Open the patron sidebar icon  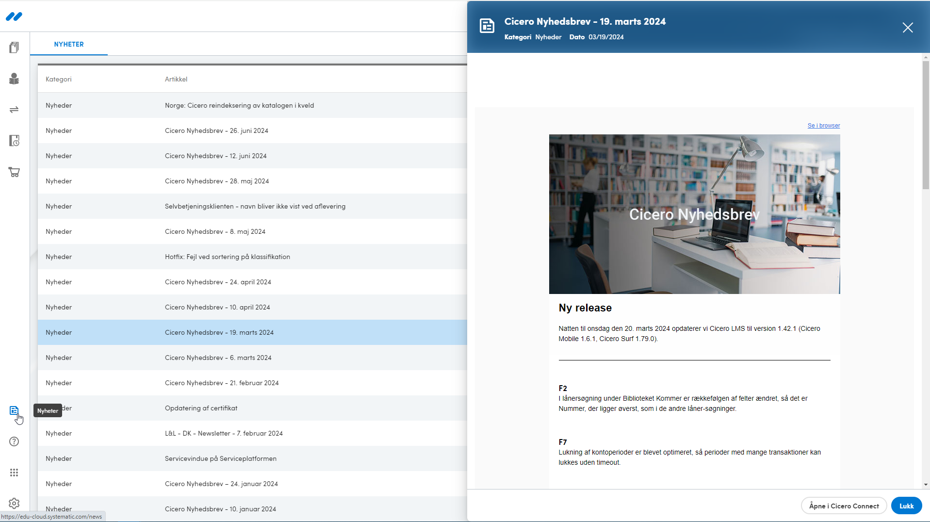point(14,79)
